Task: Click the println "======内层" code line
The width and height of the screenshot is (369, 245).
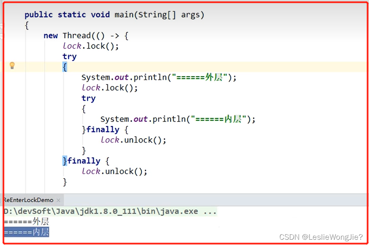Action: point(178,119)
